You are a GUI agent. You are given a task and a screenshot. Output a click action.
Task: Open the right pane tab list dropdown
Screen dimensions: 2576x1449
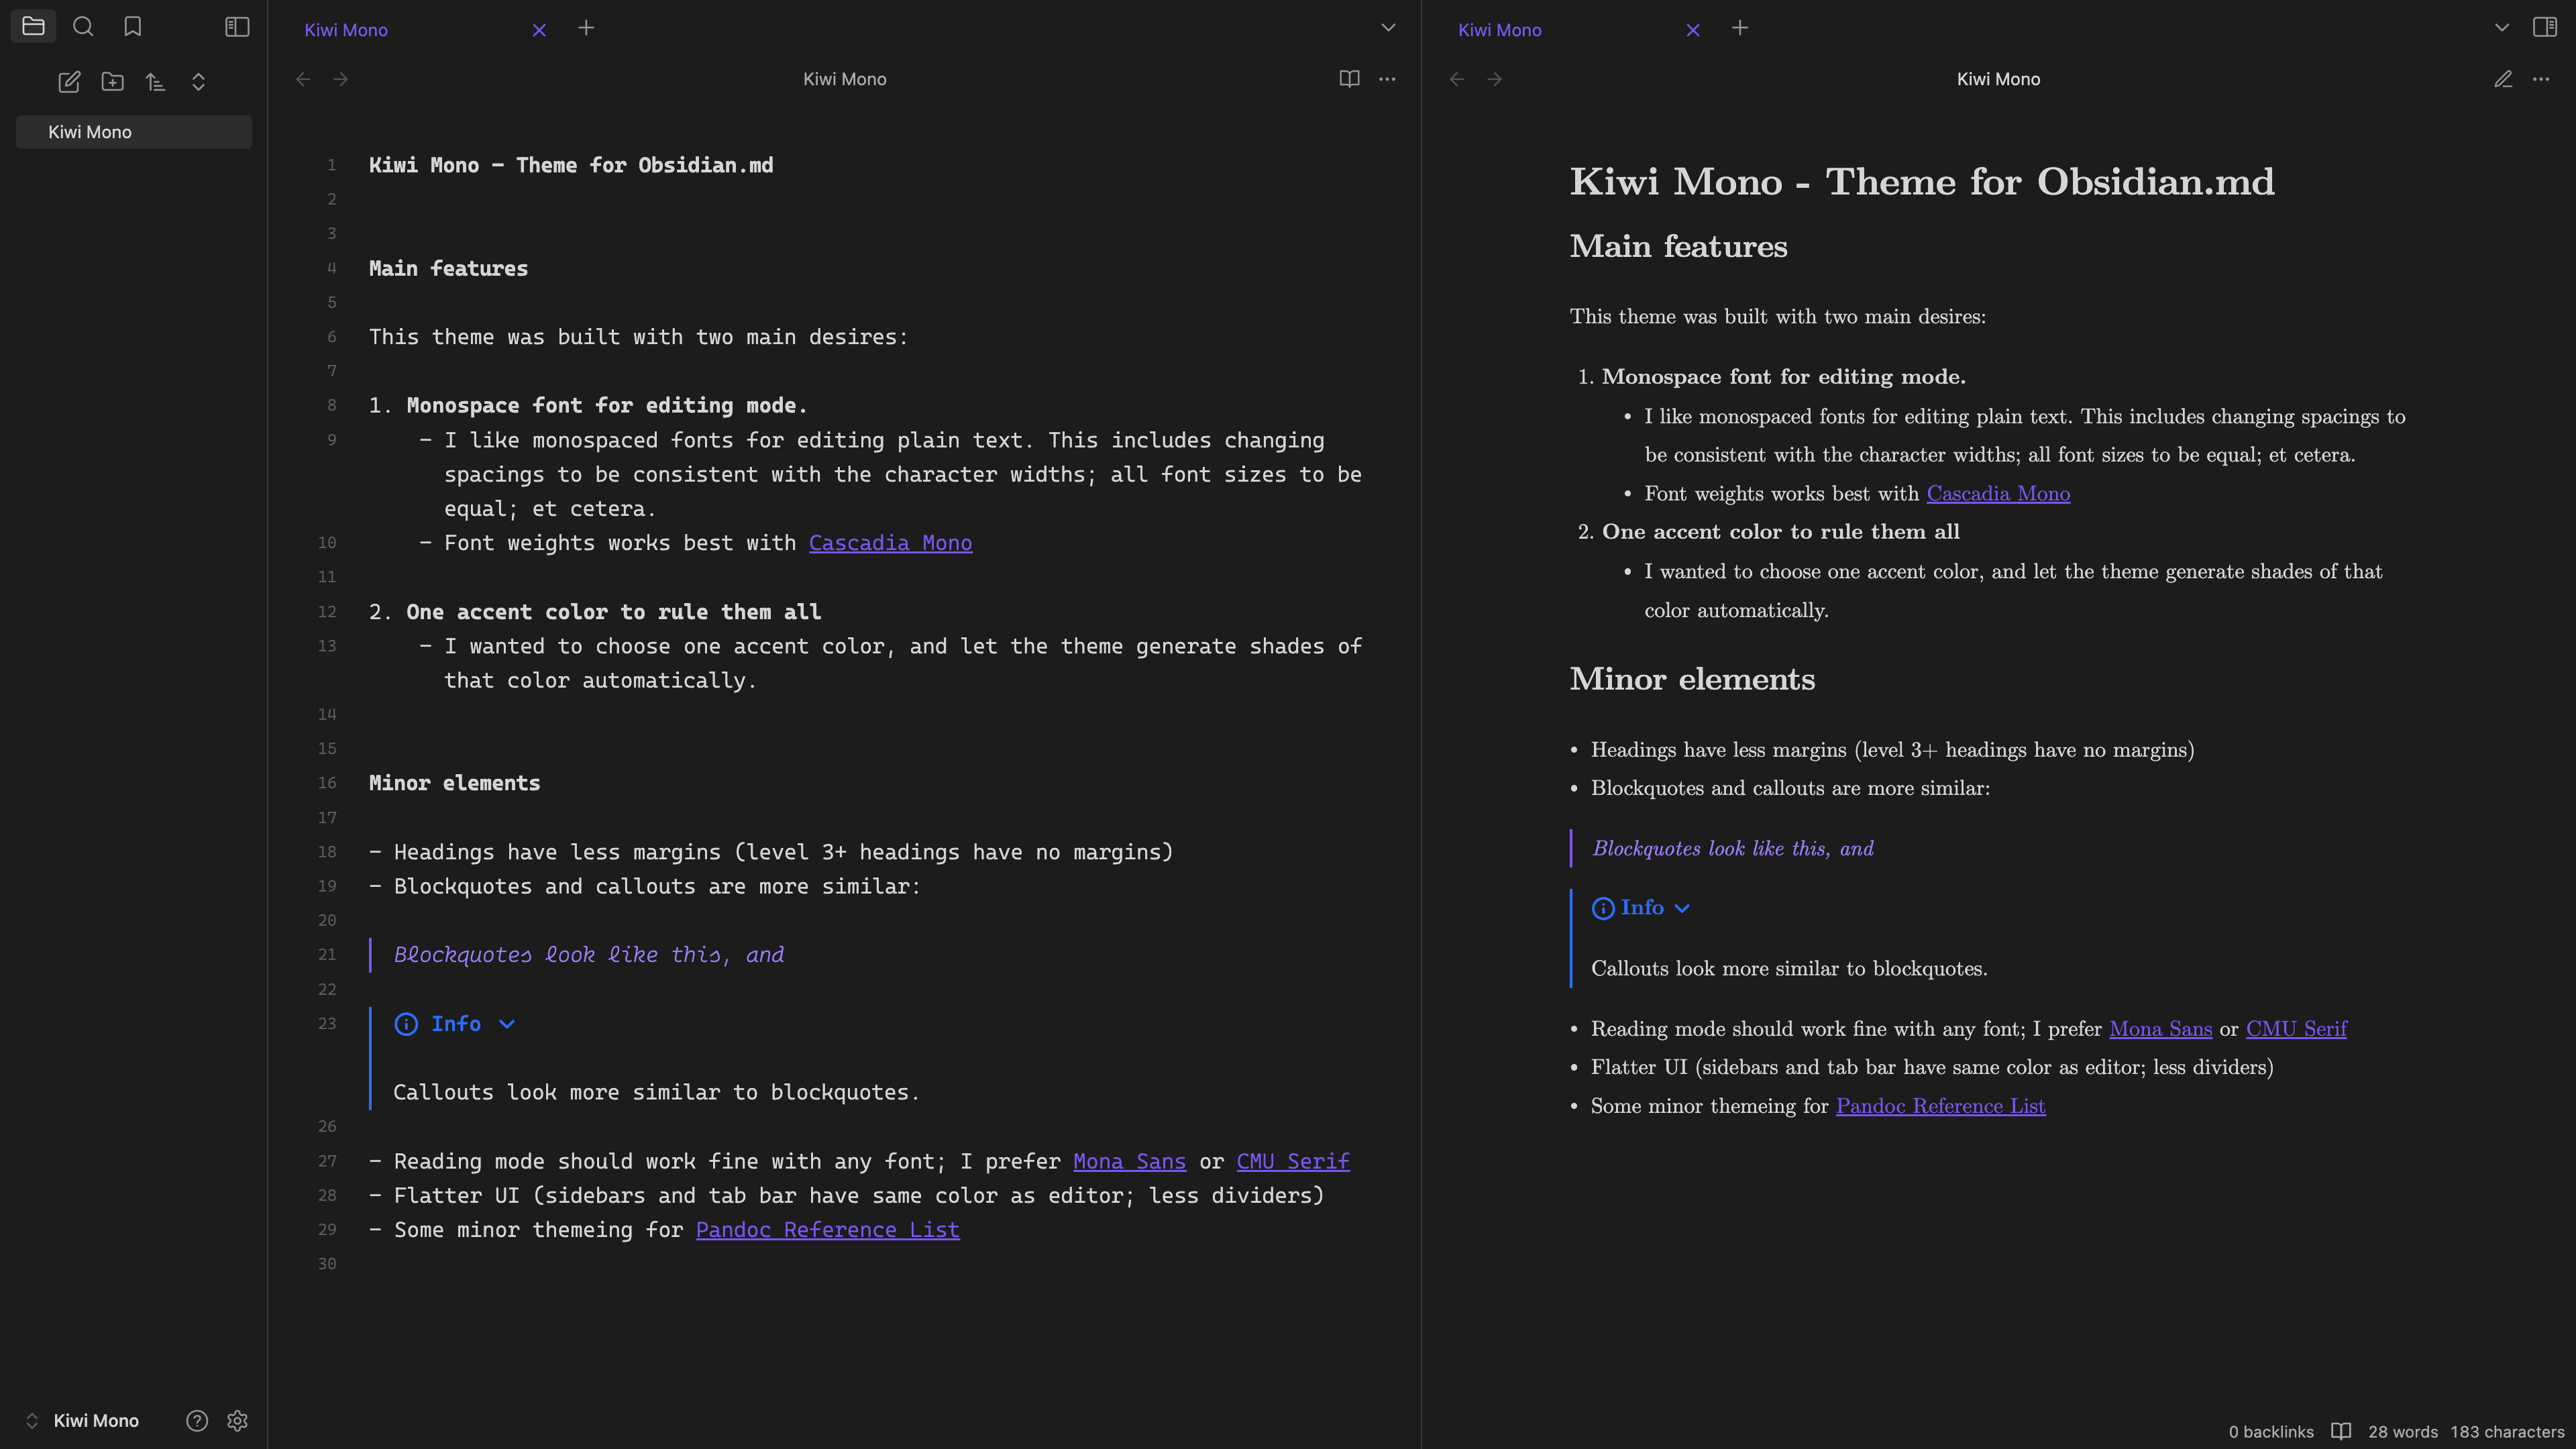2501,28
